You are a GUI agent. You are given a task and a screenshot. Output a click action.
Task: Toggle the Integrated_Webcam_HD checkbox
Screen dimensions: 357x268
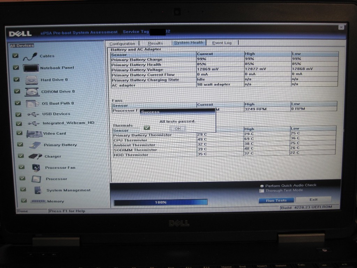point(19,124)
